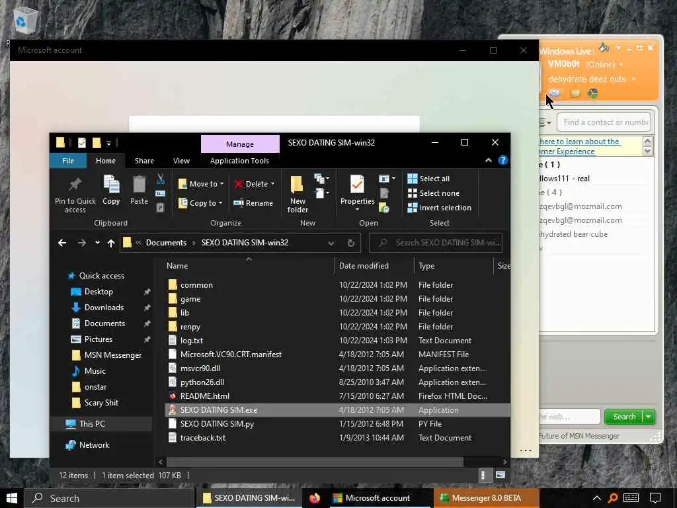Open Firefox from the taskbar
677x508 pixels.
click(x=315, y=498)
